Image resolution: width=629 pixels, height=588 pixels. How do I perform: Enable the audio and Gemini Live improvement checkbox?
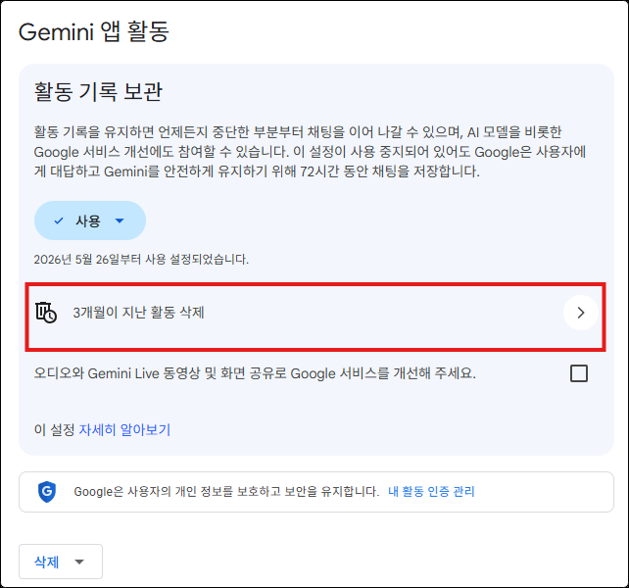579,373
